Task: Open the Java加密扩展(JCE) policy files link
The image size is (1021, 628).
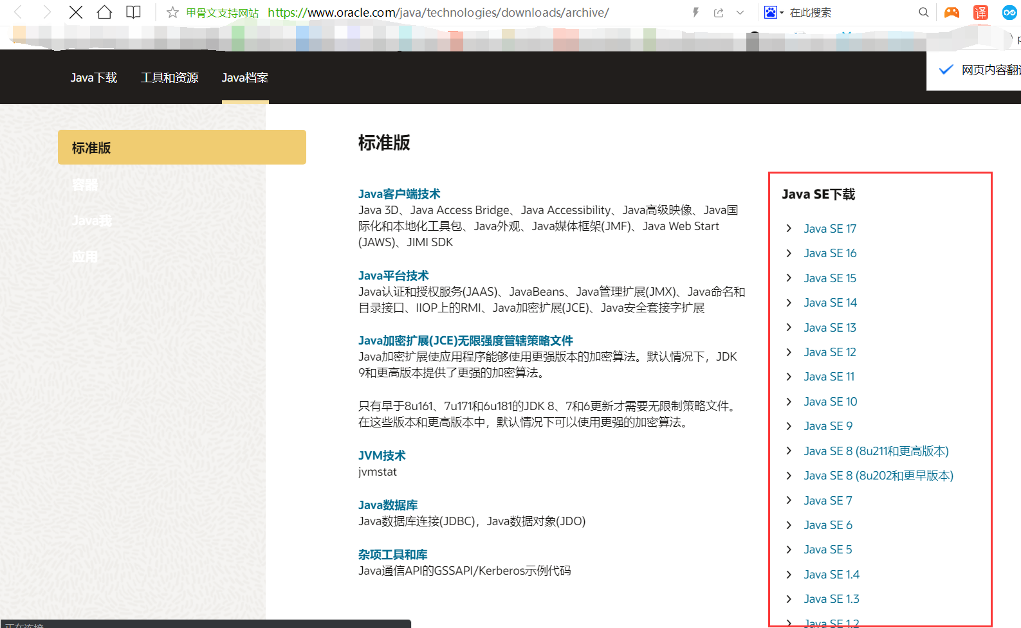Action: [x=466, y=341]
